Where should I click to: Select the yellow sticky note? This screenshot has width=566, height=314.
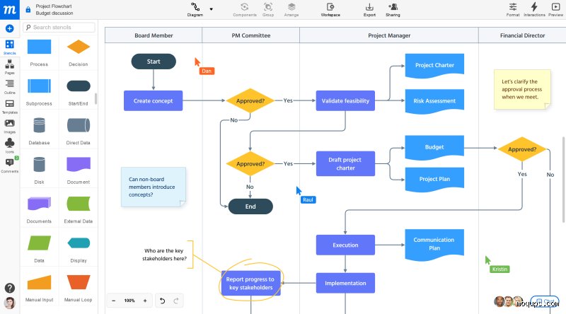(522, 90)
